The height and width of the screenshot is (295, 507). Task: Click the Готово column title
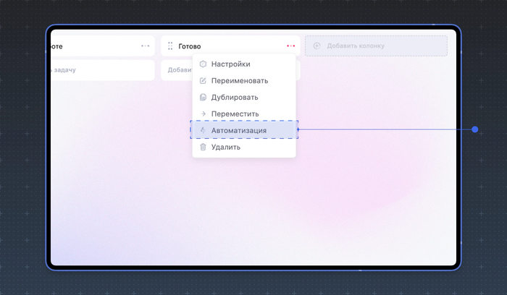click(190, 46)
